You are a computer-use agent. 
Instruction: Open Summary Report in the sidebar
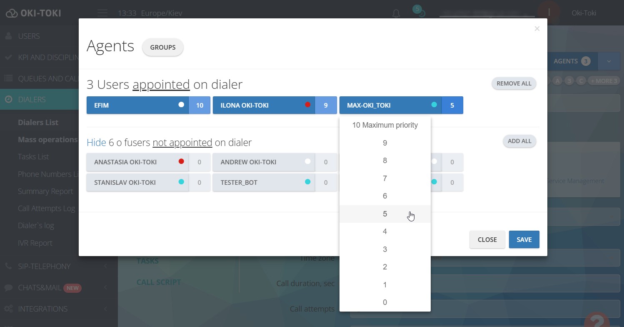pos(45,191)
